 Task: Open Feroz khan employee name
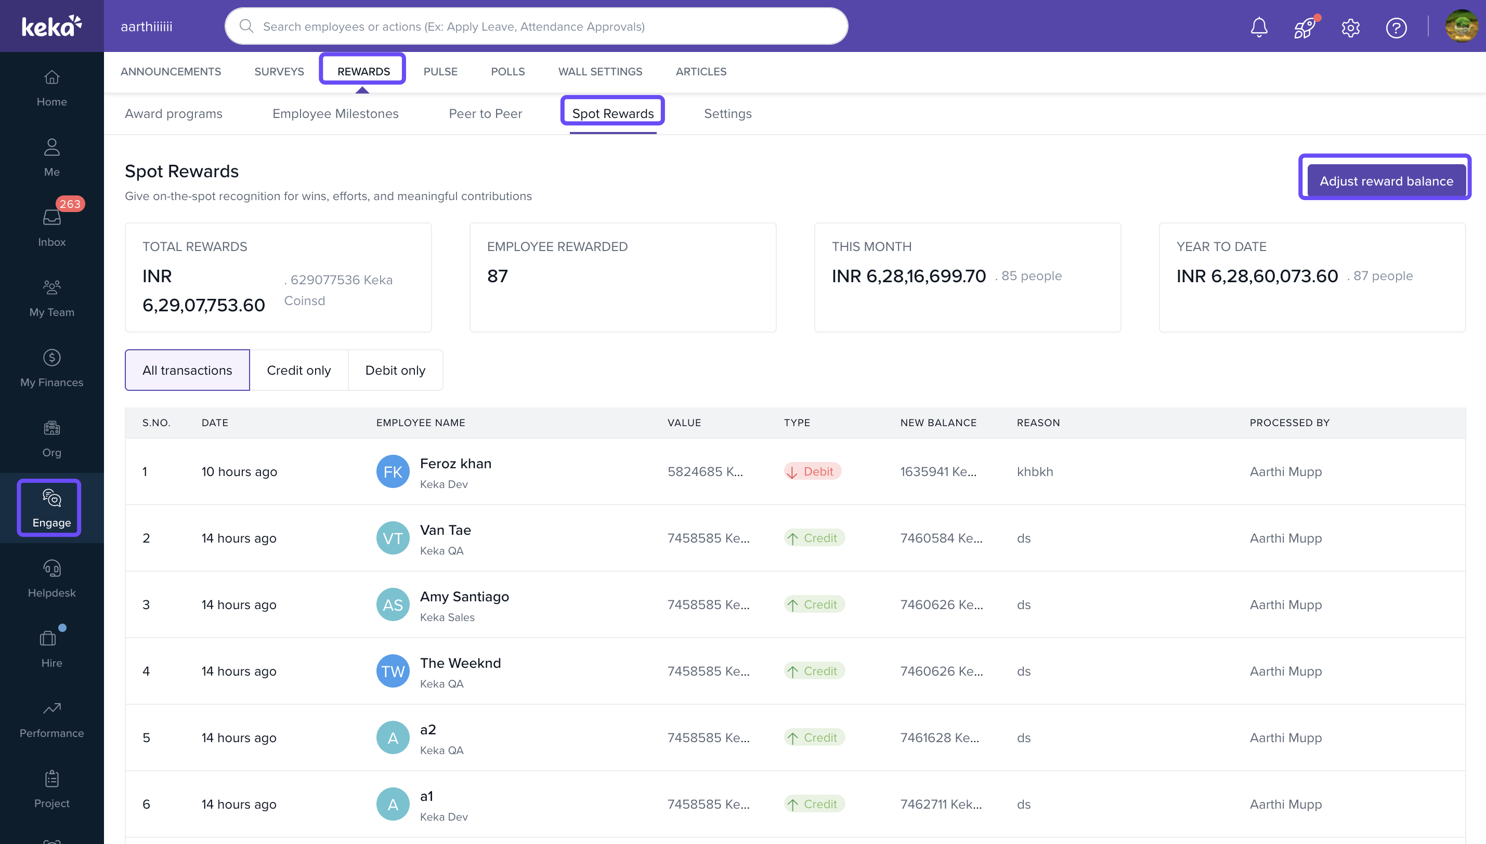455,464
